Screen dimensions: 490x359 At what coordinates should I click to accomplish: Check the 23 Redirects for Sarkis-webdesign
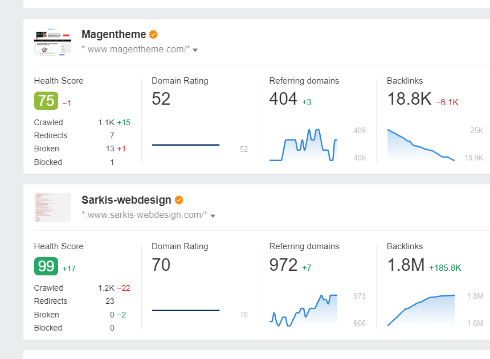click(109, 301)
